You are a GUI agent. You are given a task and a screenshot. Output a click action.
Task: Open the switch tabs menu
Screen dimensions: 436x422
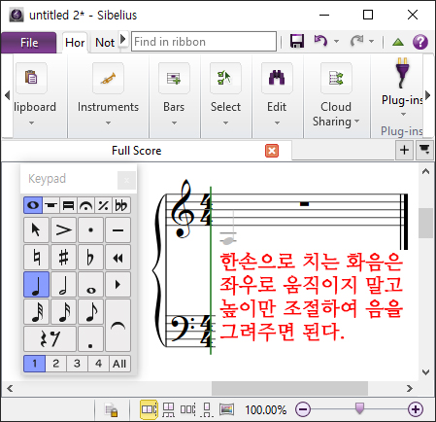(424, 150)
